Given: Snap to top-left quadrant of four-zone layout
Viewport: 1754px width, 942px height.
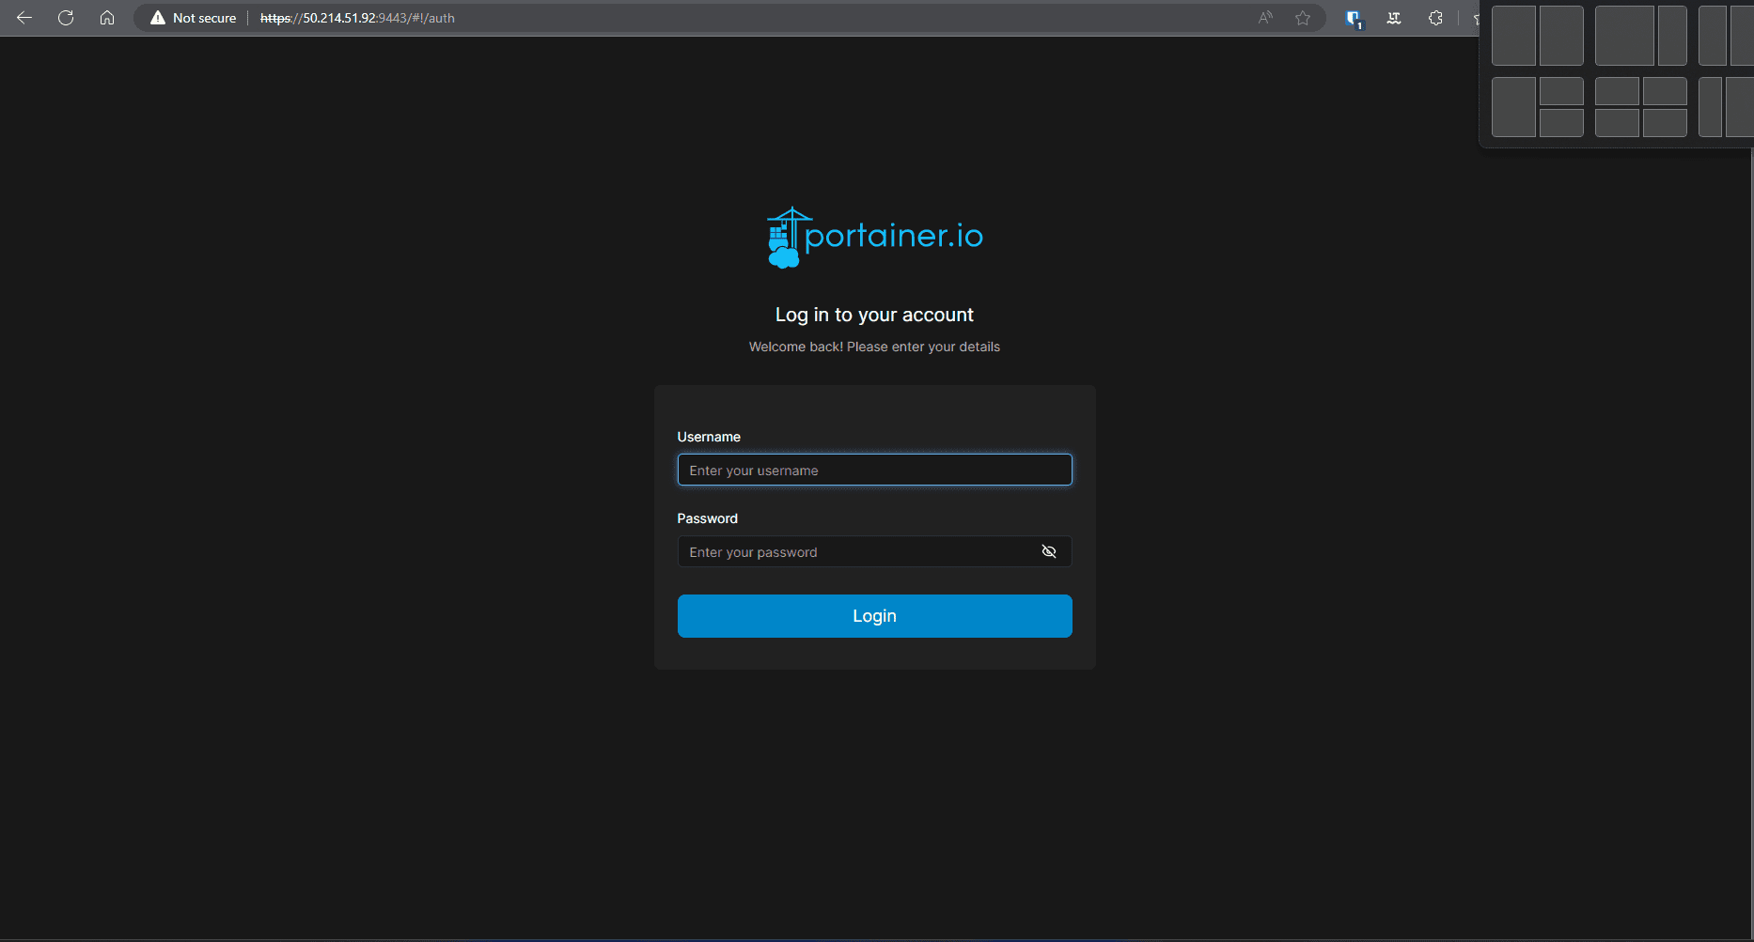Looking at the screenshot, I should [x=1617, y=91].
